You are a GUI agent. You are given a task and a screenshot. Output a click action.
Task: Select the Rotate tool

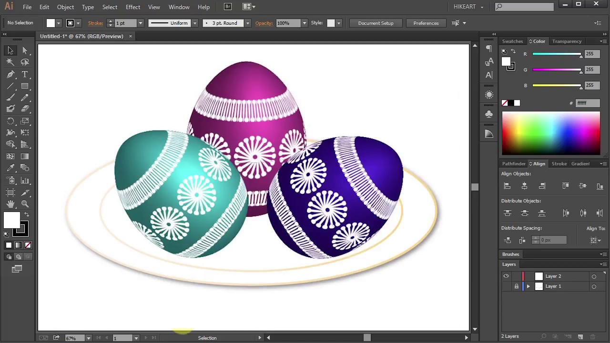pyautogui.click(x=10, y=121)
